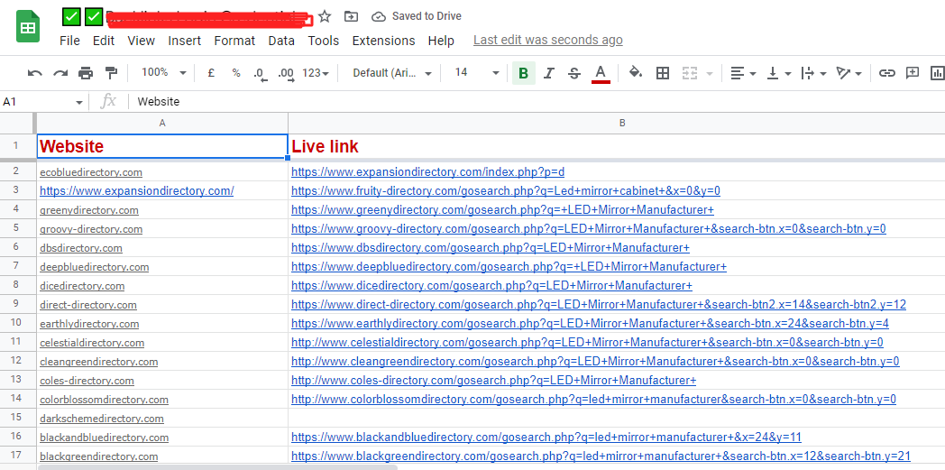
Task: Open the text color picker
Action: coord(601,73)
